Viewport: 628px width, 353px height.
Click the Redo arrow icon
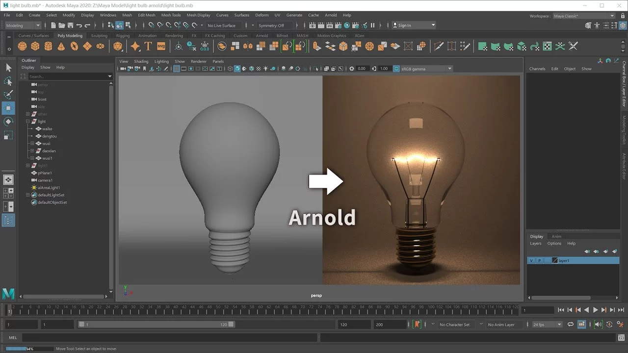pyautogui.click(x=87, y=25)
